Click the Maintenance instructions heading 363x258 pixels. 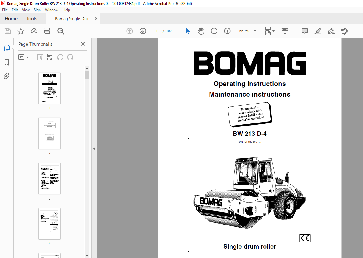[x=250, y=94]
